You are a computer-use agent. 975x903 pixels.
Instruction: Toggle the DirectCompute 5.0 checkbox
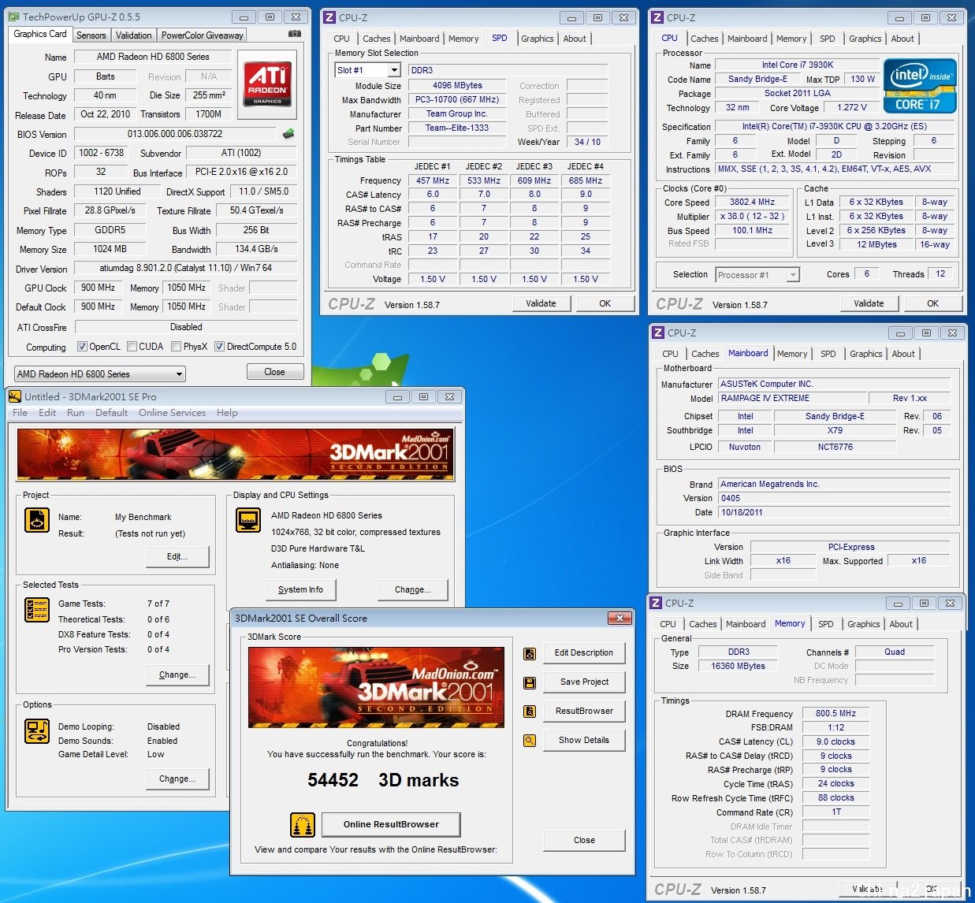click(x=219, y=347)
